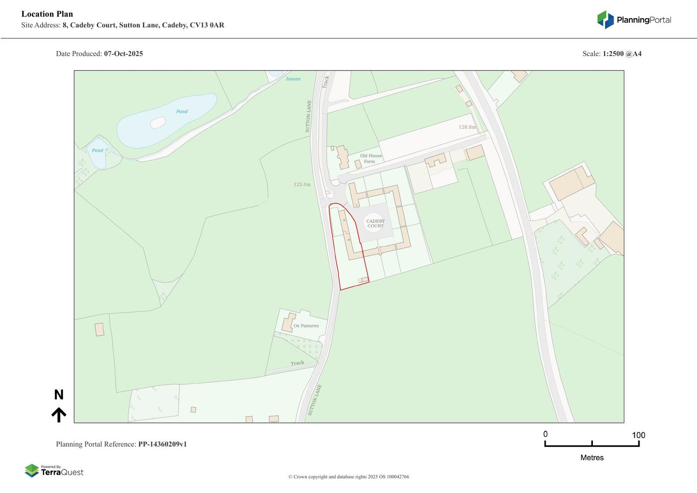Click the 'Ox Pastures' map label
This screenshot has width=697, height=493.
tap(306, 326)
